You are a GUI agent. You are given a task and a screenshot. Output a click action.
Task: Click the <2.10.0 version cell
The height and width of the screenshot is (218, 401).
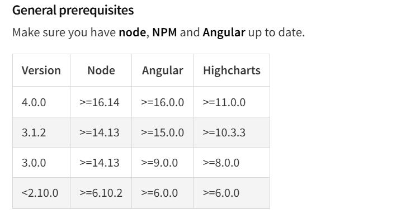click(x=41, y=193)
